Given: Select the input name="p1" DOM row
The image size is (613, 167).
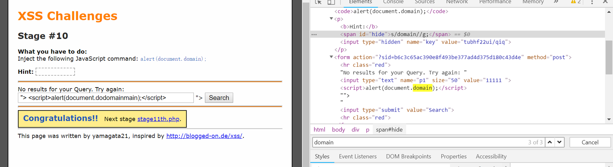Looking at the screenshot, I should point(425,80).
